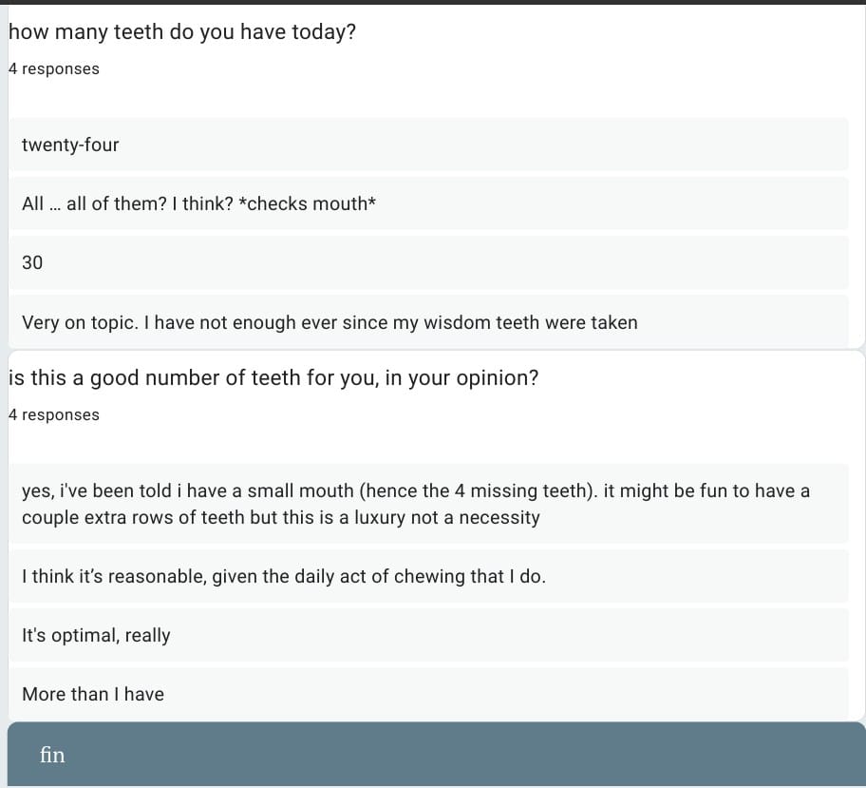Click the 'how many teeth do you have today?' question title
This screenshot has height=788, width=866.
coord(182,31)
